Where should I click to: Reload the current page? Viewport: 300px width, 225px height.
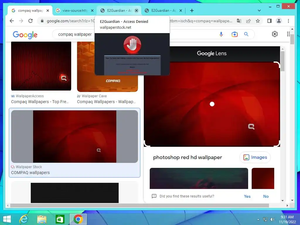pyautogui.click(x=30, y=21)
